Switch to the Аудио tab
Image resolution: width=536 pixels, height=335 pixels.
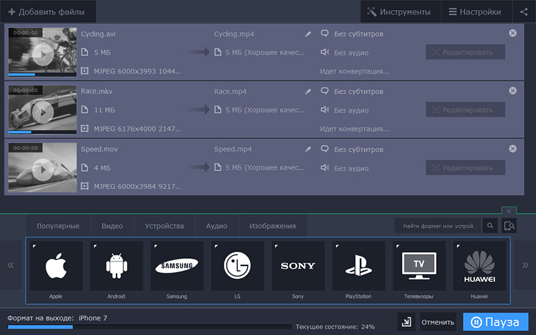pyautogui.click(x=216, y=226)
